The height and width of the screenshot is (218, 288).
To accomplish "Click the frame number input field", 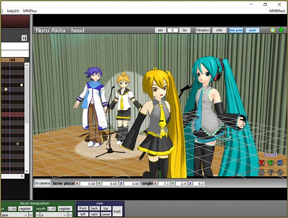I will pyautogui.click(x=172, y=30).
